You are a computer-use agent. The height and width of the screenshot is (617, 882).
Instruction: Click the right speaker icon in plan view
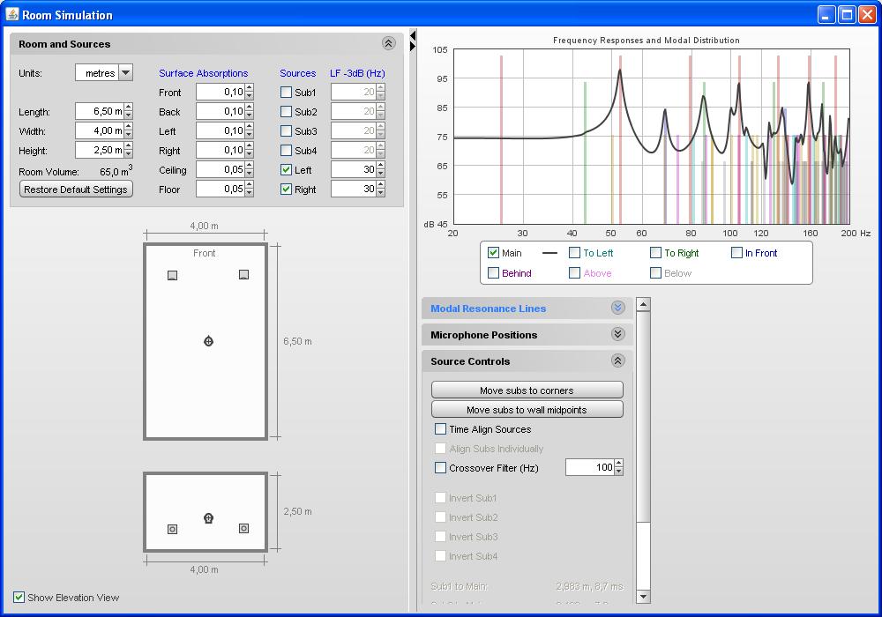coord(243,275)
